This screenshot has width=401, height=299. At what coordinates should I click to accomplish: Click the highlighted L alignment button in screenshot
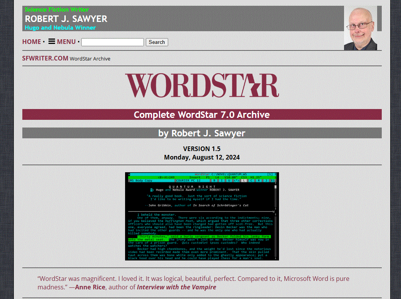point(244,180)
